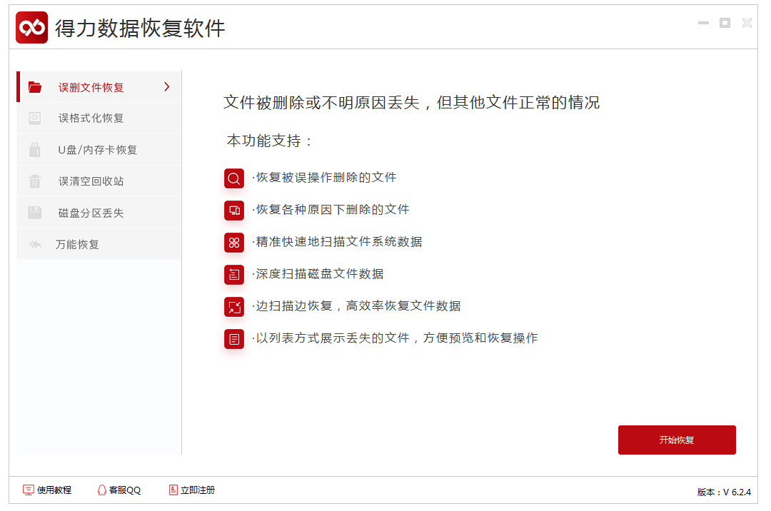771x511 pixels.
Task: Click the red infinity app logo
Action: tap(32, 28)
